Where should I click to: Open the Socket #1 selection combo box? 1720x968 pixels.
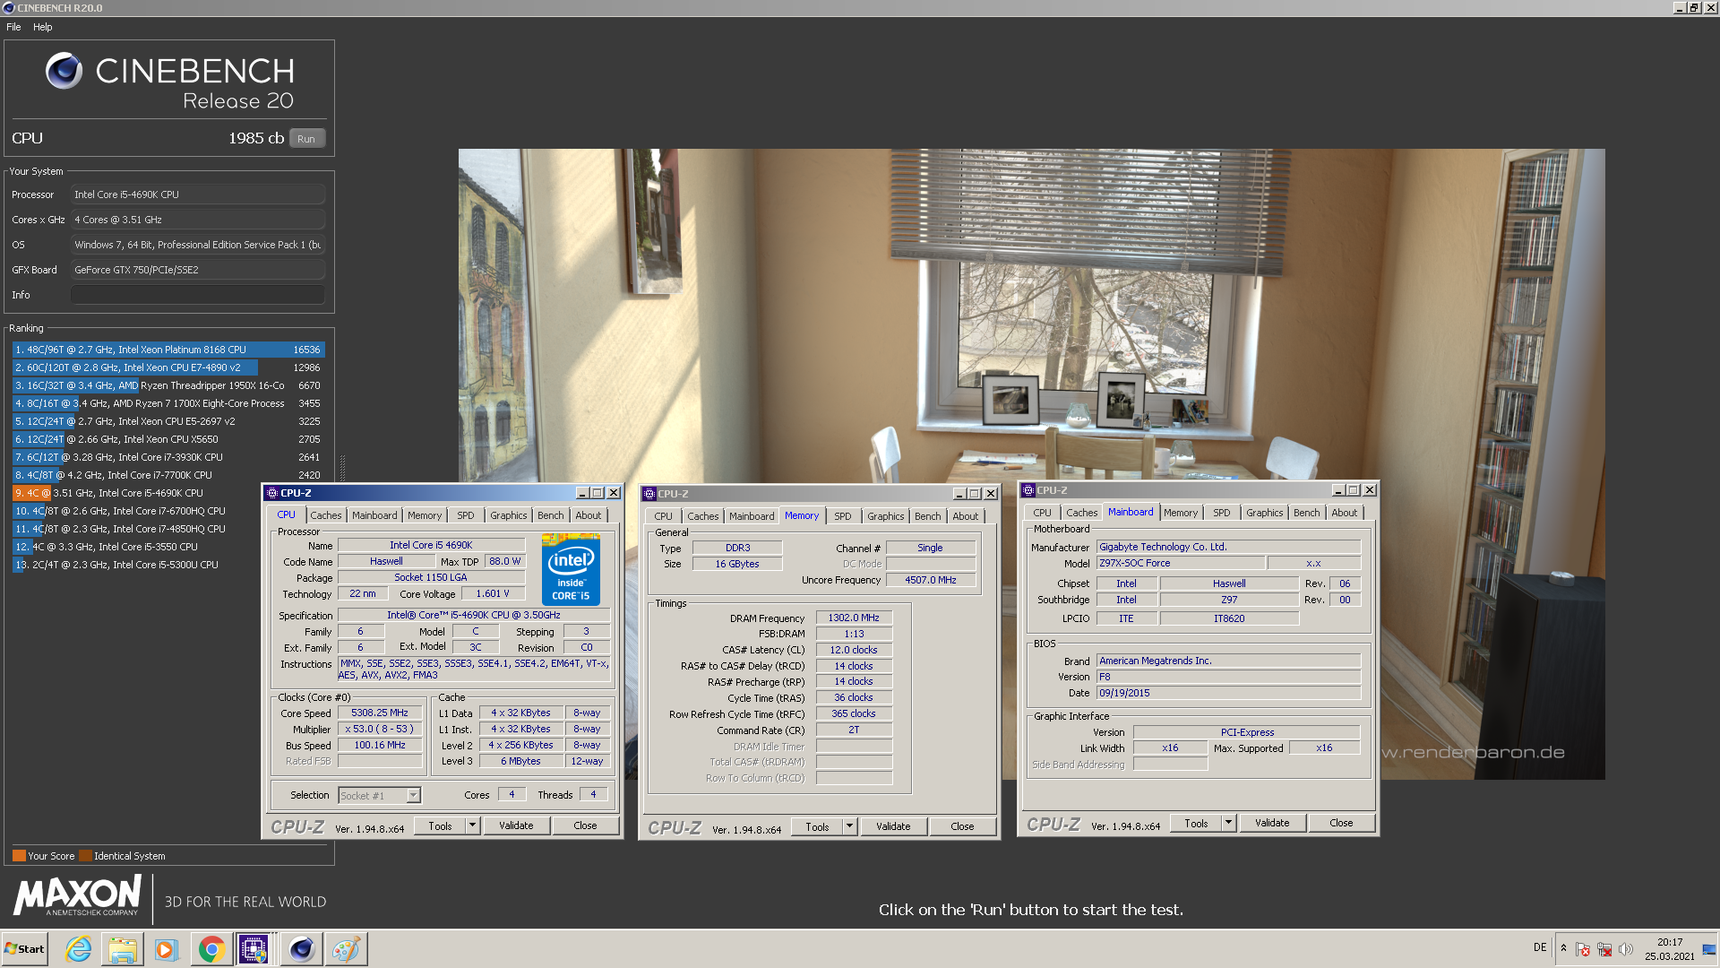point(380,795)
